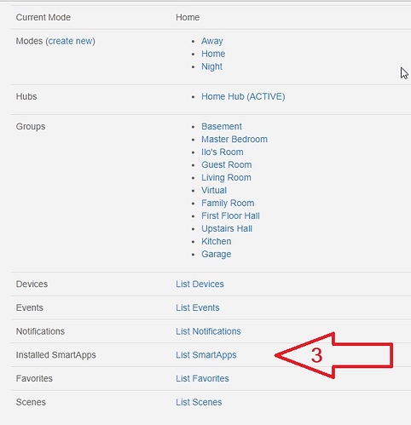Select the Guest Room group link
Screen dimensions: 411x425
tap(227, 164)
